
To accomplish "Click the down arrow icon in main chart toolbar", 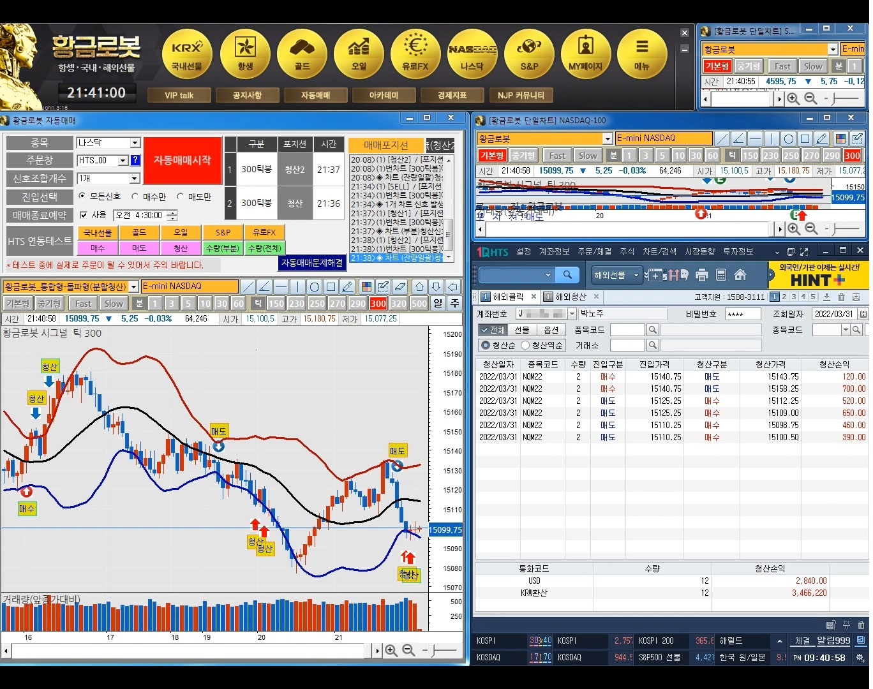I will tap(436, 286).
